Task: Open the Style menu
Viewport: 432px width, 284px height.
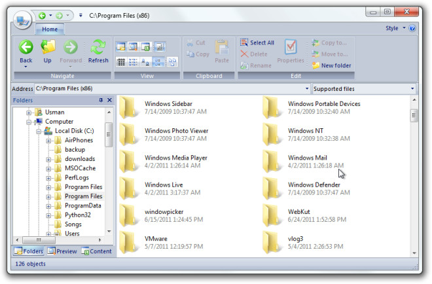Action: click(395, 28)
